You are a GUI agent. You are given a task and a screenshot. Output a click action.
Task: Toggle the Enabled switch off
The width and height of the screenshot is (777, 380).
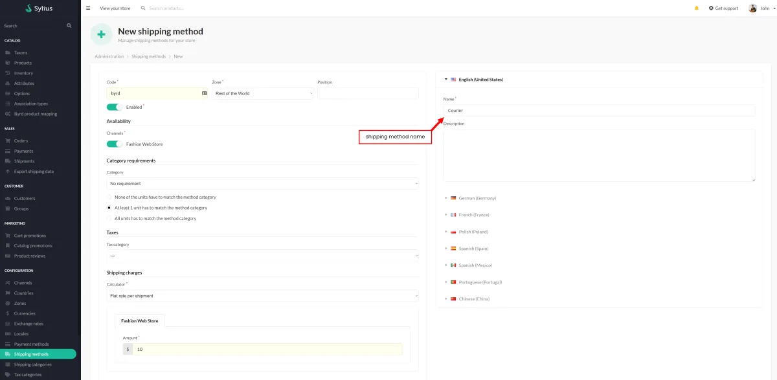pos(114,107)
